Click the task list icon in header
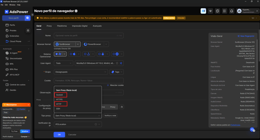The height and width of the screenshot is (140, 260). (x=225, y=11)
